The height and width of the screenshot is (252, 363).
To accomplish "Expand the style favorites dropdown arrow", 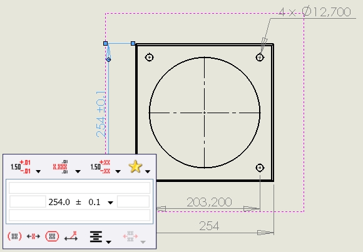I will click(148, 171).
